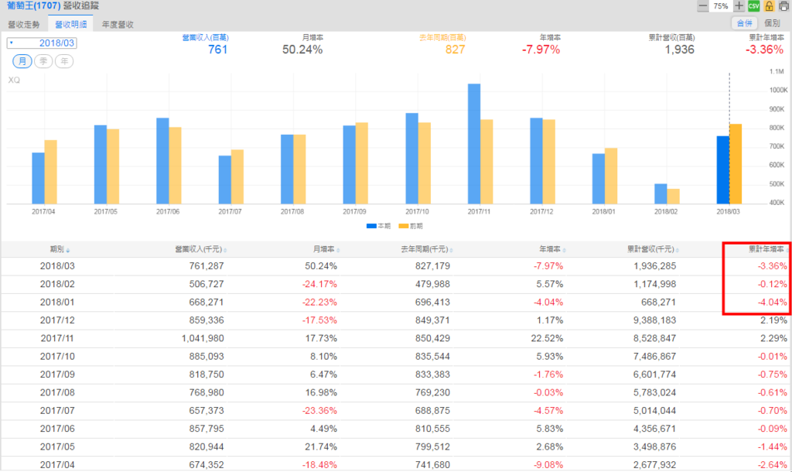Viewport: 792px width, 472px height.
Task: Click the revenue cell 1,041,980
Action: [203, 339]
